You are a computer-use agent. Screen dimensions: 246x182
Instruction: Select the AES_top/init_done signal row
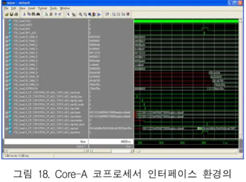point(49,125)
